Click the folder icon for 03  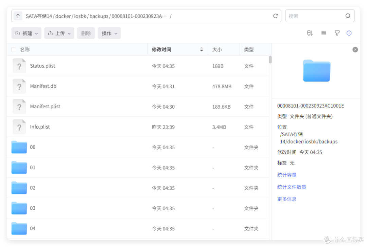(19, 208)
